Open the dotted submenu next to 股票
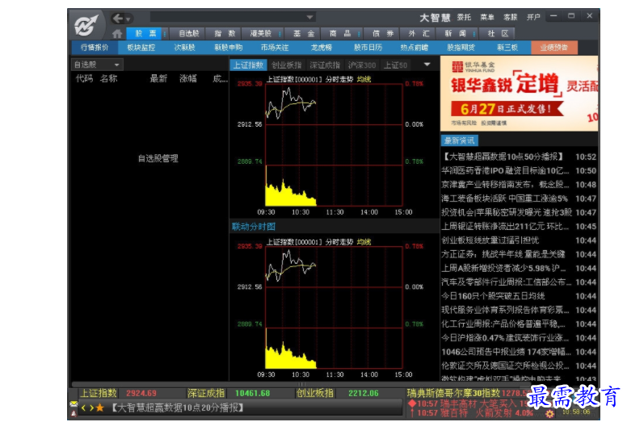Image resolution: width=627 pixels, height=422 pixels. click(164, 34)
